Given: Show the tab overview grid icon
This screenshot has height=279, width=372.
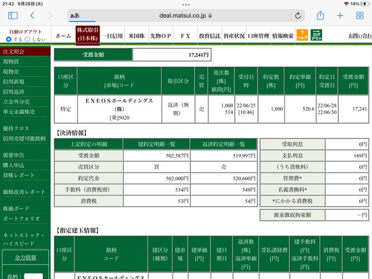Looking at the screenshot, I should [x=360, y=16].
